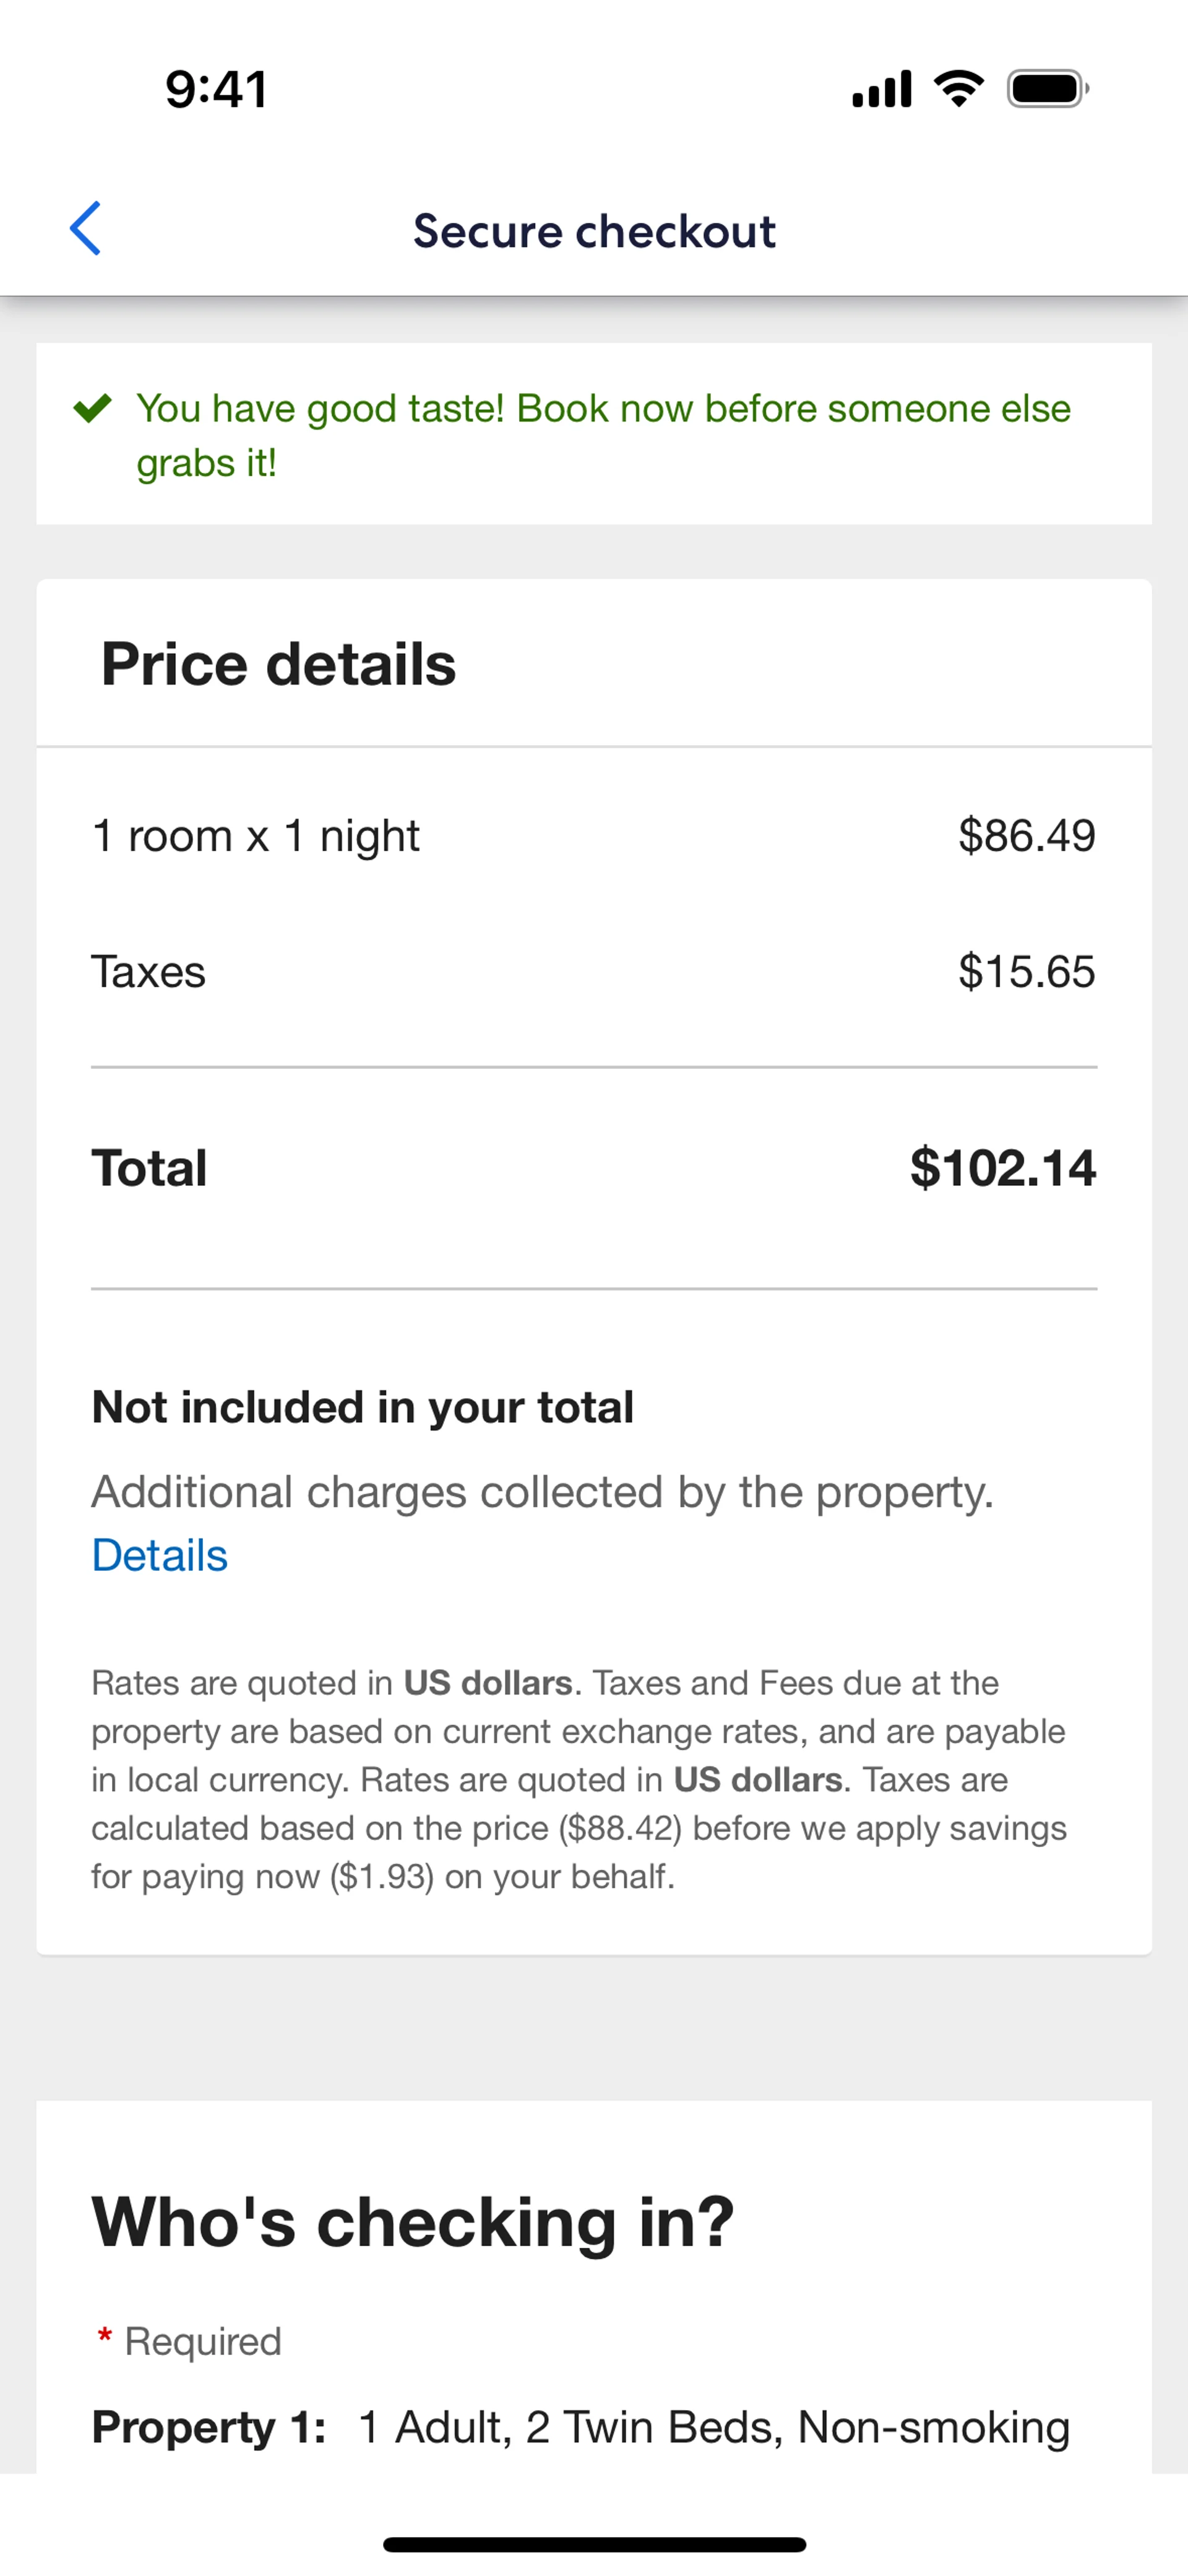Tap the Secure checkout page title
The width and height of the screenshot is (1188, 2576).
[x=594, y=231]
